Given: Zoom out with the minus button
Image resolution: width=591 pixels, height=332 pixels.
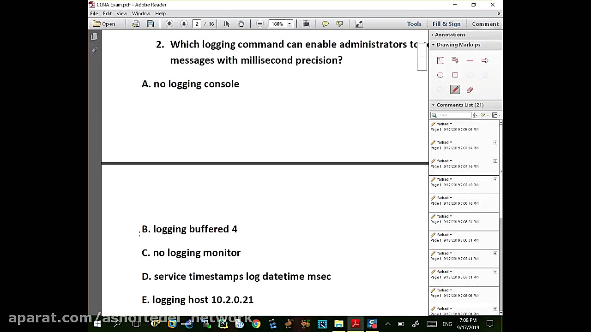Looking at the screenshot, I should (260, 24).
